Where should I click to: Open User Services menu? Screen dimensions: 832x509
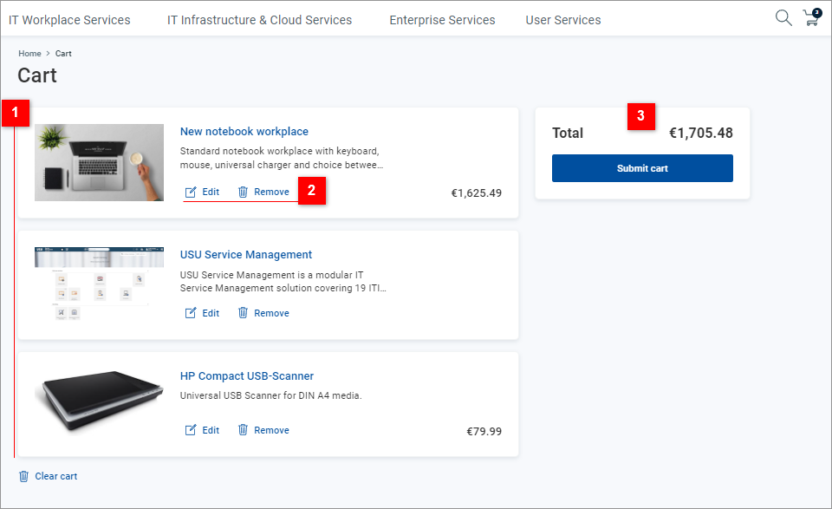(562, 20)
